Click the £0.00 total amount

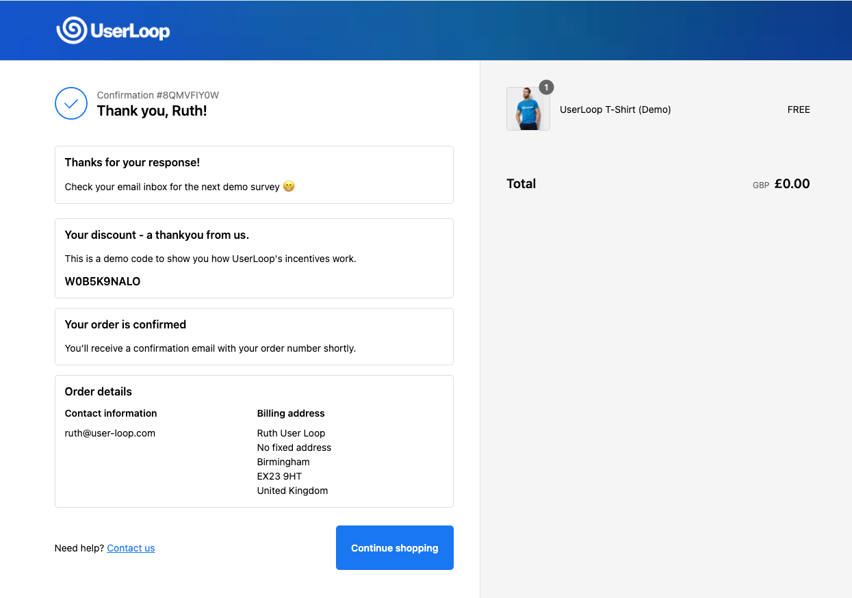click(x=792, y=183)
